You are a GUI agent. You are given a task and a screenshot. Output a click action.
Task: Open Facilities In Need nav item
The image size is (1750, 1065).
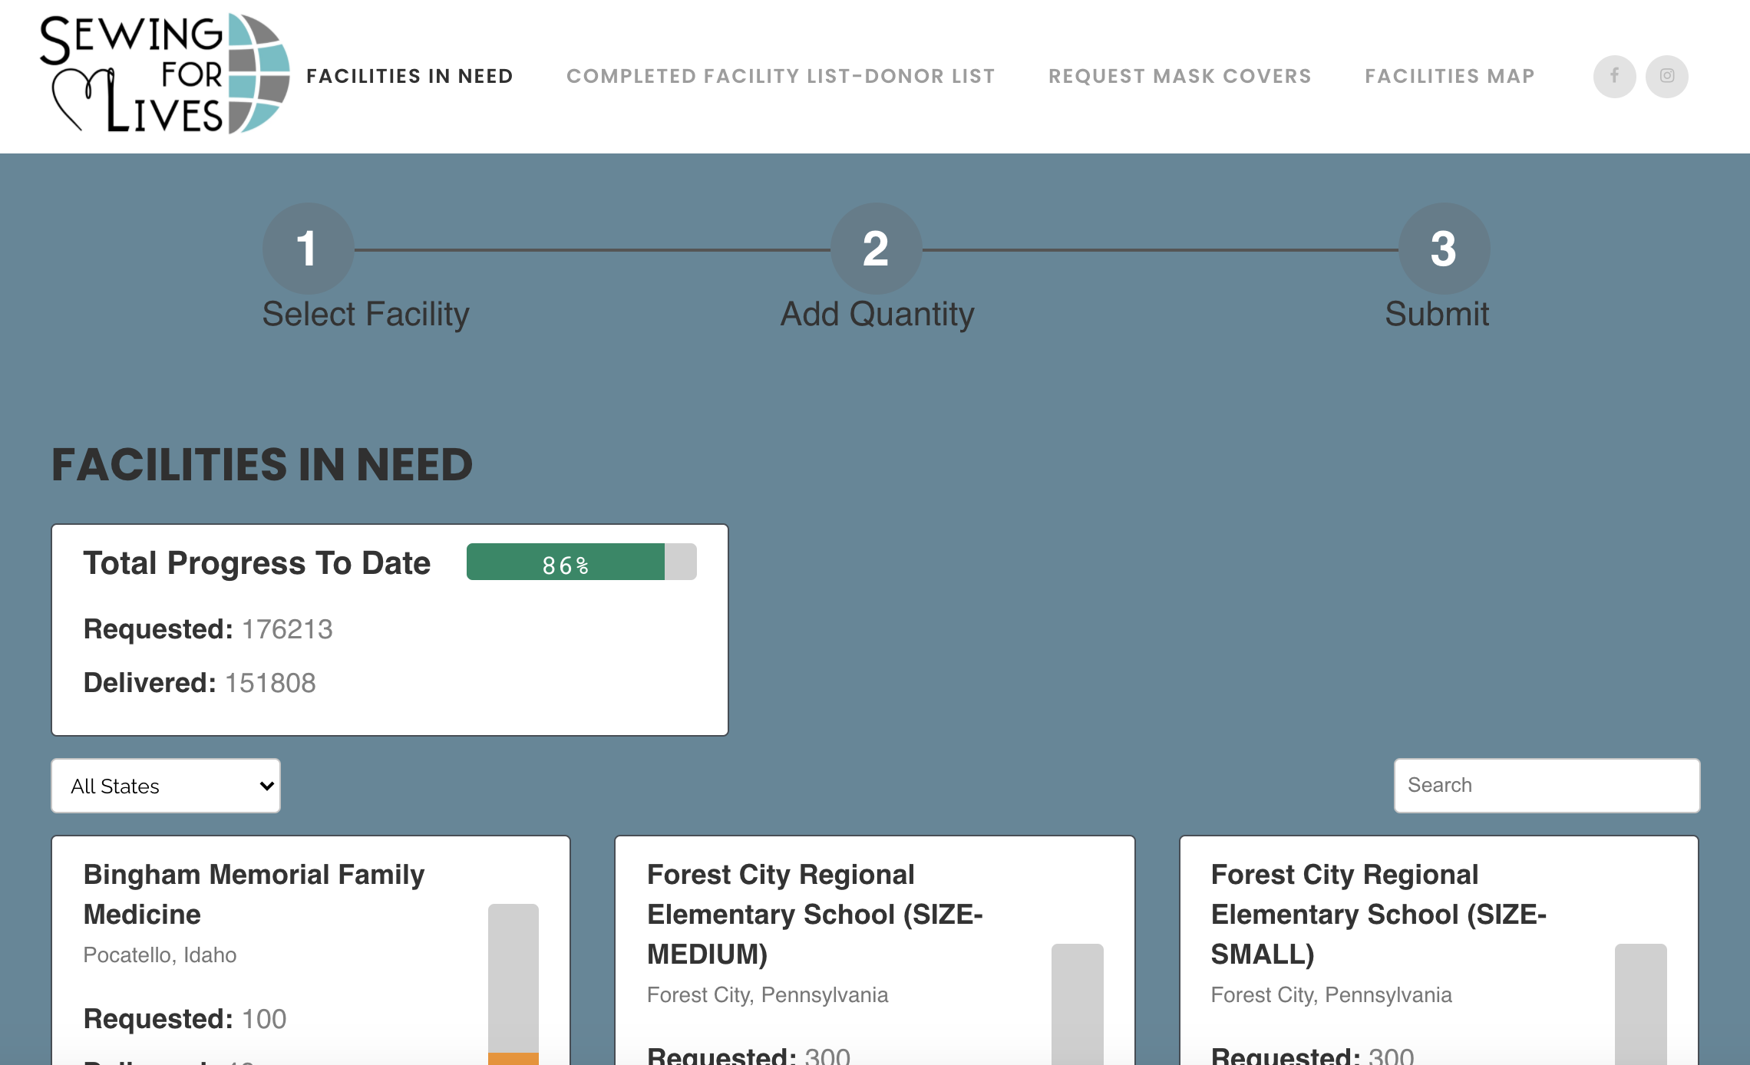click(409, 76)
